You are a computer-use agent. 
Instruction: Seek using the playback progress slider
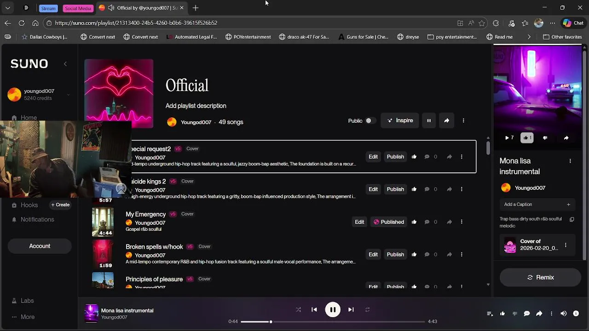coord(333,321)
